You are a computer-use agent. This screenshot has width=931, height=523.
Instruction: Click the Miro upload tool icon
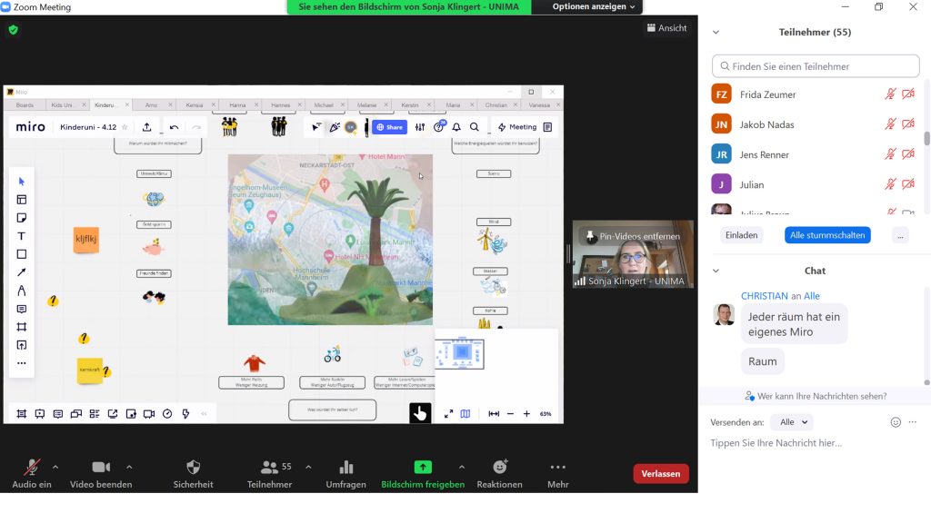(22, 345)
